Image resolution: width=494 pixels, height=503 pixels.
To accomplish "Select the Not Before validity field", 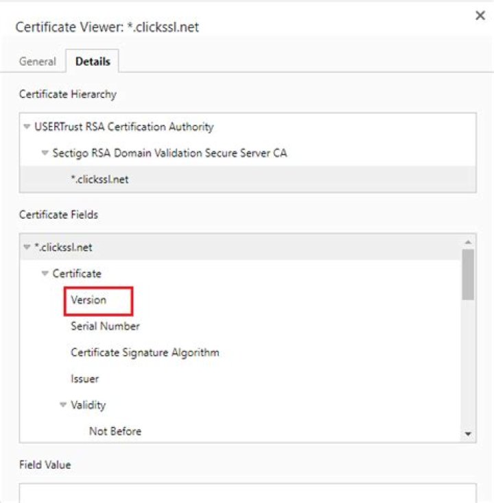I will pos(115,431).
